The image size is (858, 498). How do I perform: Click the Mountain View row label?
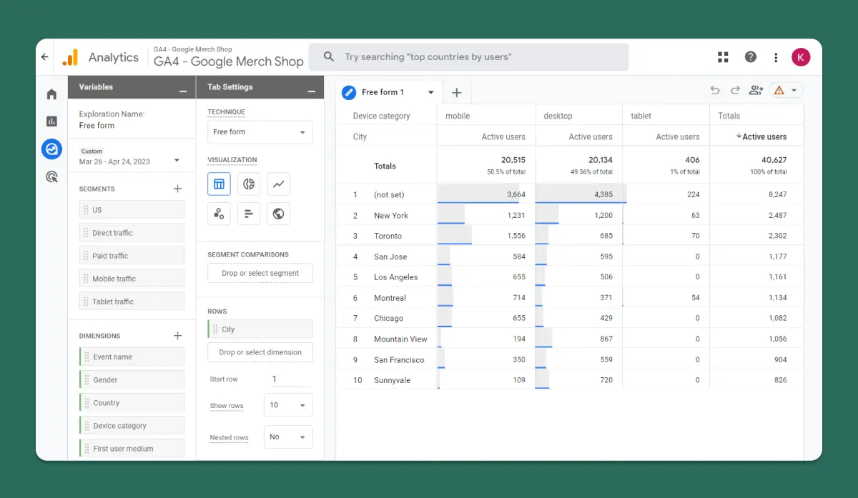[x=400, y=339]
